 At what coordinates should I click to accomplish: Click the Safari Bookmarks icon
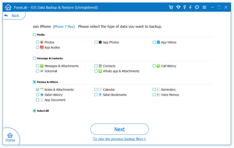click(100, 95)
